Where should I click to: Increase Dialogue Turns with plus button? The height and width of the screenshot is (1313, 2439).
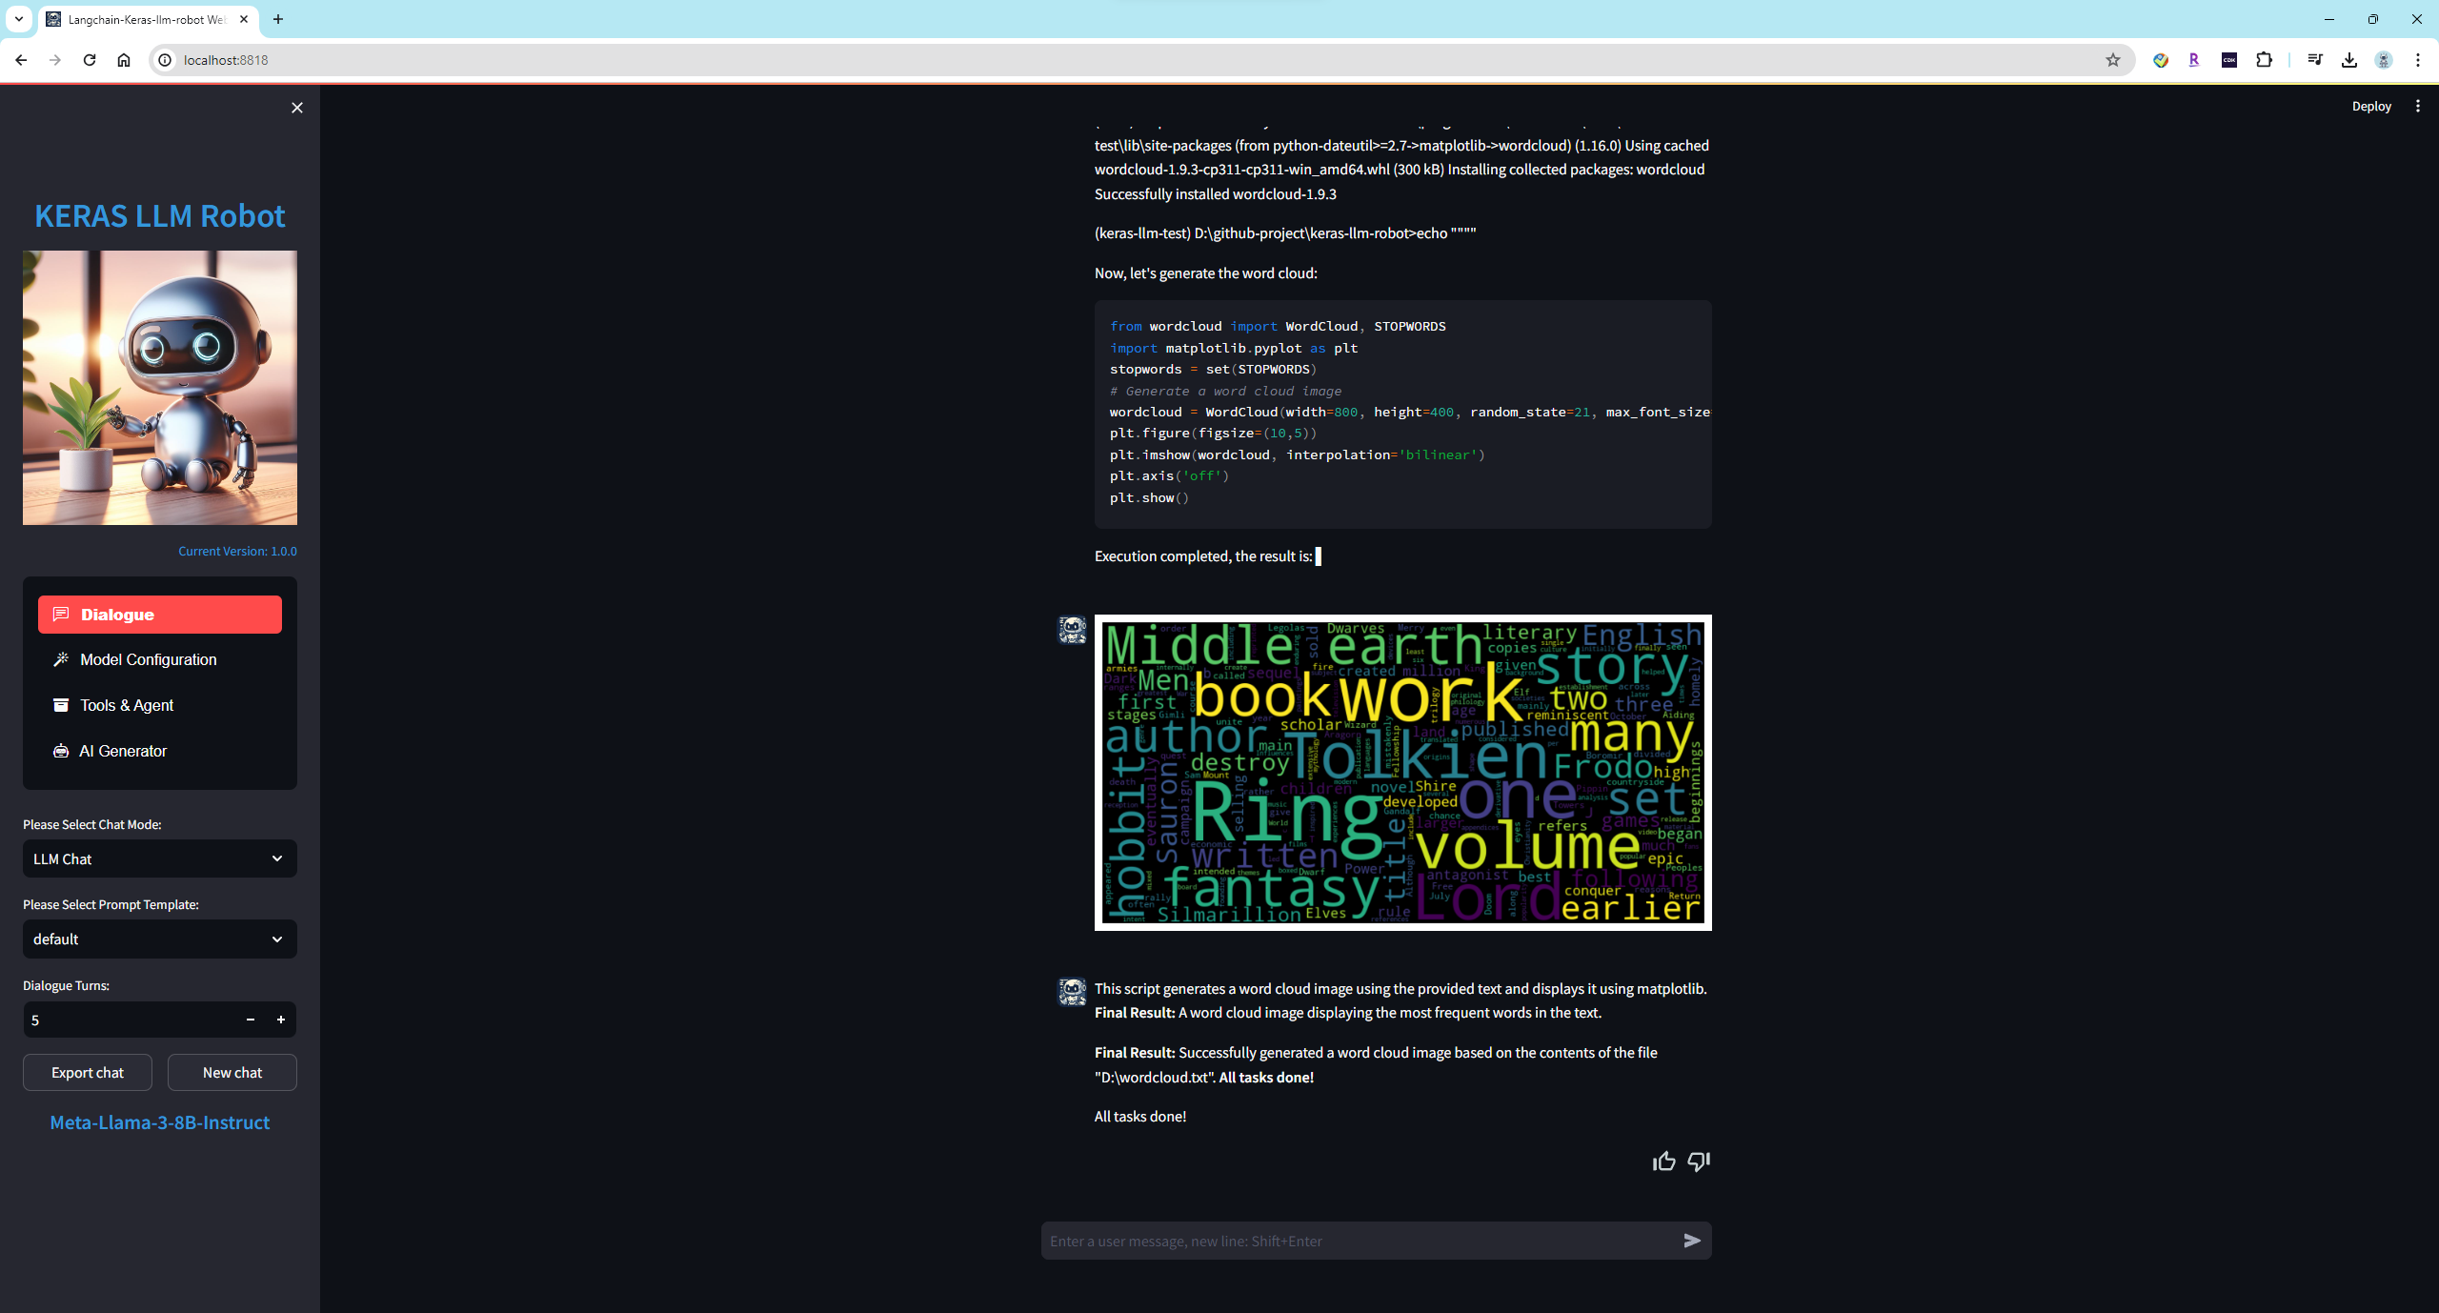pyautogui.click(x=281, y=1020)
